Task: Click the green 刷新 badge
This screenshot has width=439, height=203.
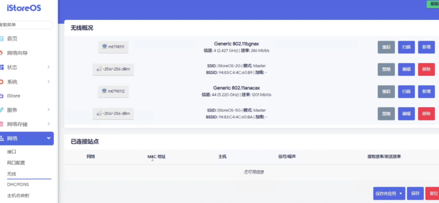Action: (433, 4)
